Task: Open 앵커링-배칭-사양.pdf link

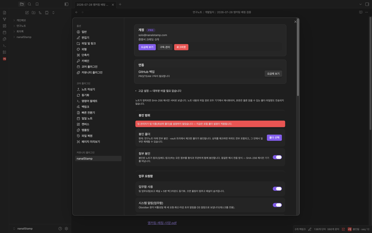Action: pyautogui.click(x=162, y=223)
